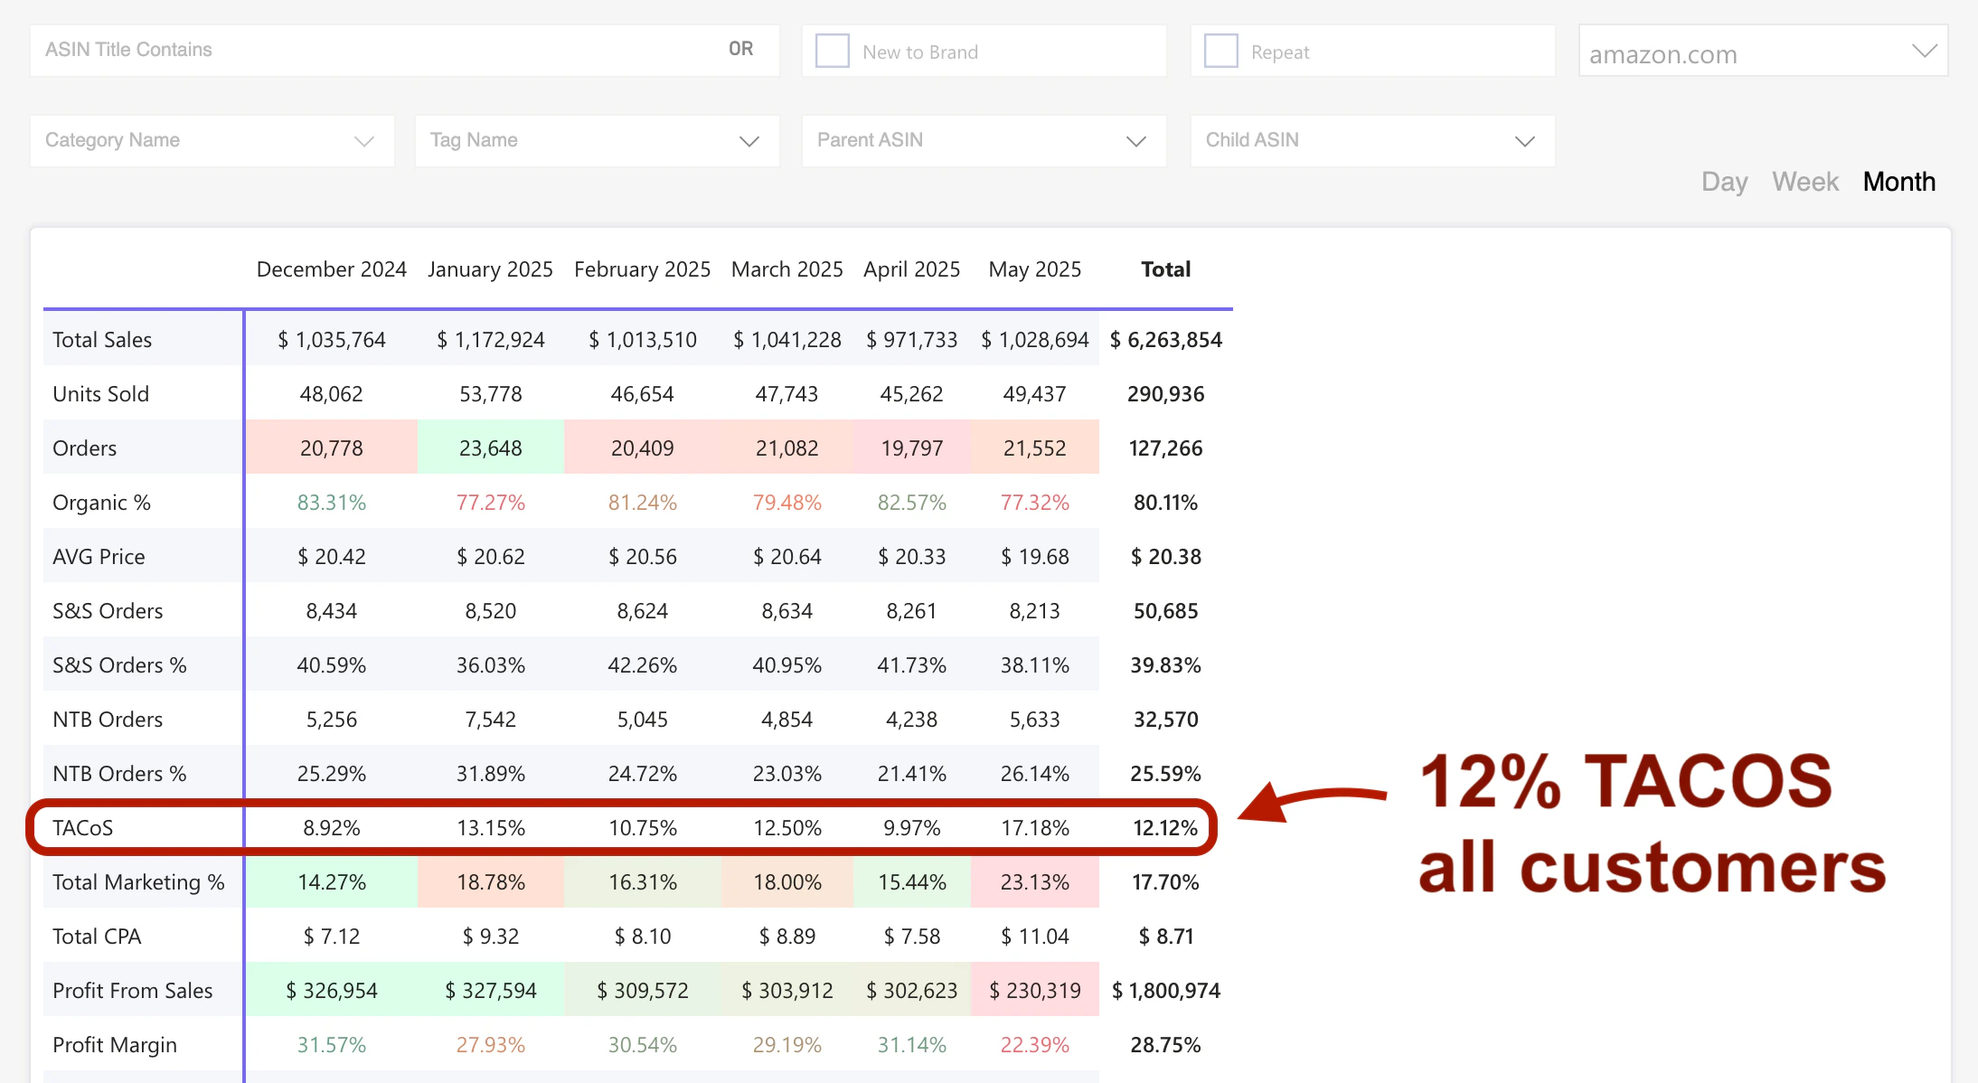
Task: Check the Repeat checkbox
Action: pyautogui.click(x=1220, y=51)
